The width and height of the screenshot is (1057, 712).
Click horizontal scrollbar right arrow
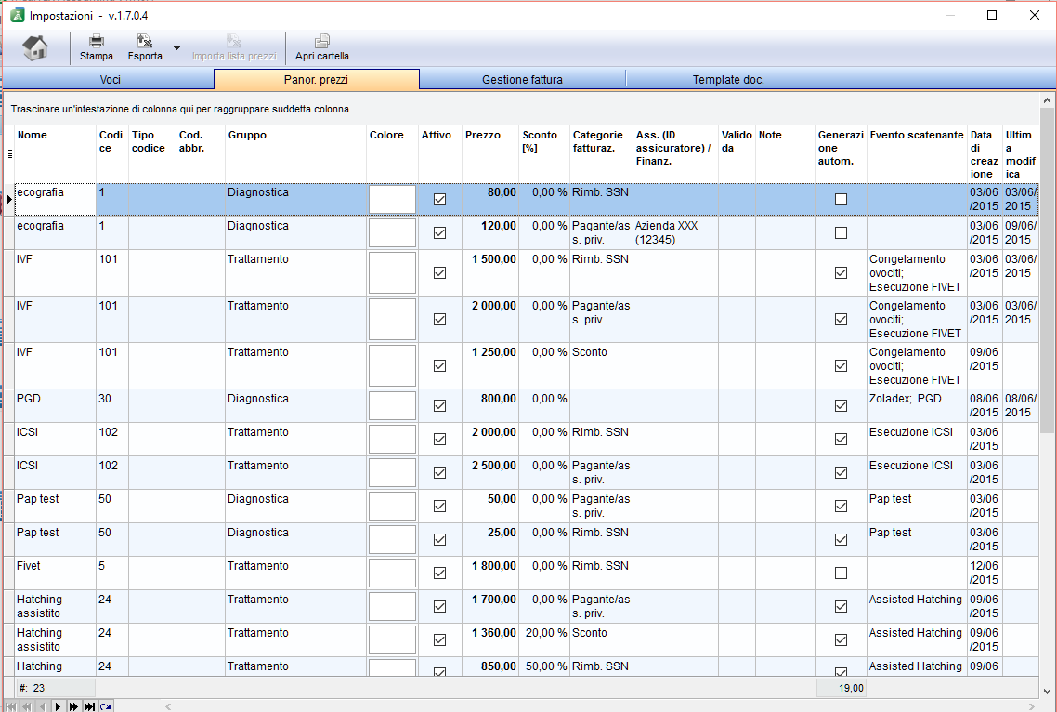1031,706
